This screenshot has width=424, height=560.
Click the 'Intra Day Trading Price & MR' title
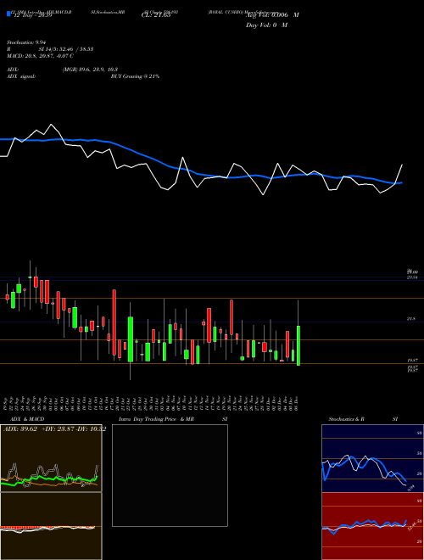(x=156, y=419)
